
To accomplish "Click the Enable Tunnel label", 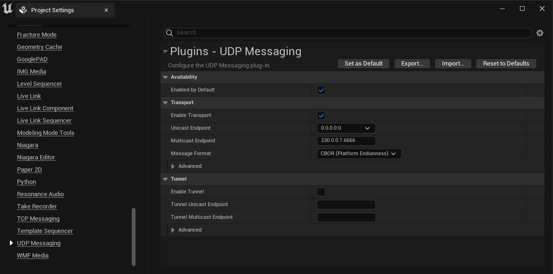I will 187,191.
